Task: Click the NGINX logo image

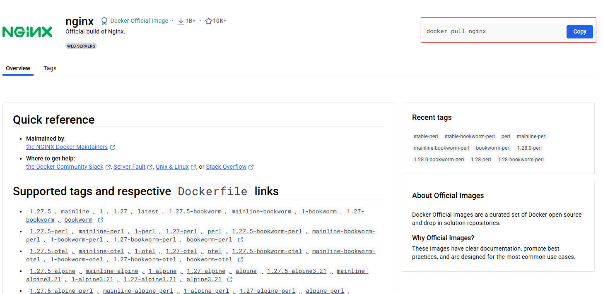Action: click(27, 32)
